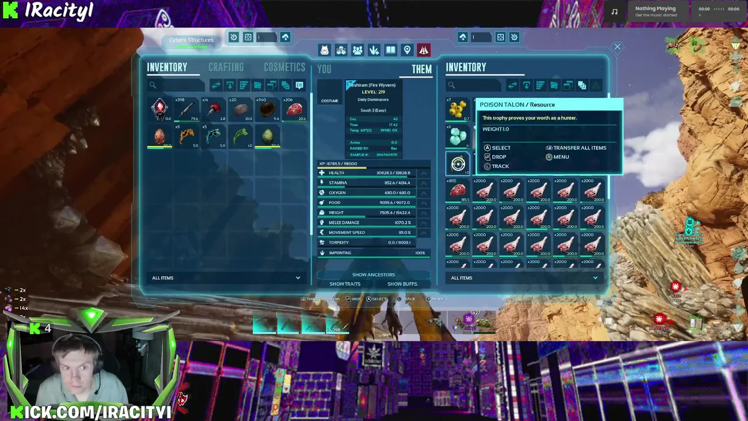Open the dino tracks page icon

click(x=374, y=50)
